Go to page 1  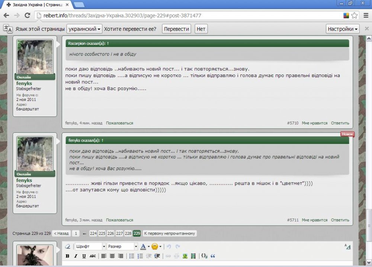coord(76,233)
